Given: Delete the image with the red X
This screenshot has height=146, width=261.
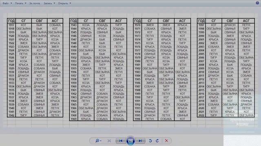Looking at the screenshot, I should coord(166,141).
